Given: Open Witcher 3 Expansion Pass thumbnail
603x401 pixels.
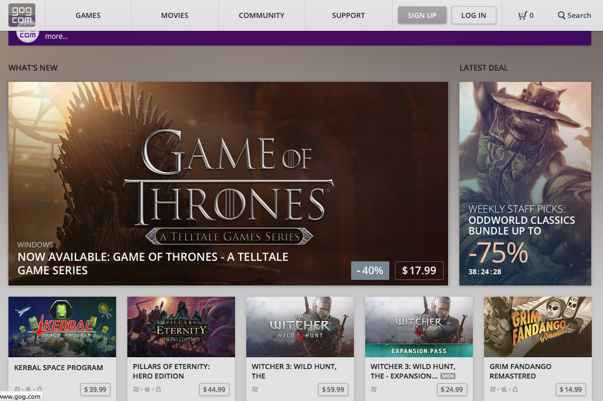Looking at the screenshot, I should (x=419, y=327).
